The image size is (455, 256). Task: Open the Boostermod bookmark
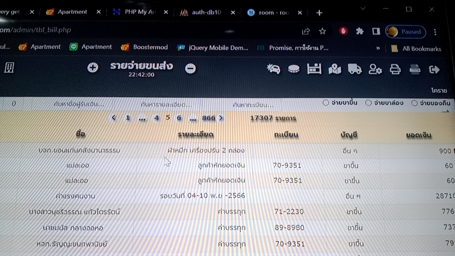144,47
